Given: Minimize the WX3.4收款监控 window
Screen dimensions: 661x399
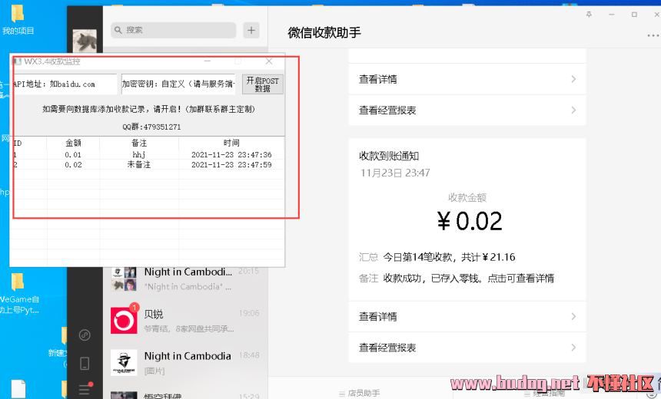Looking at the screenshot, I should click(x=208, y=61).
